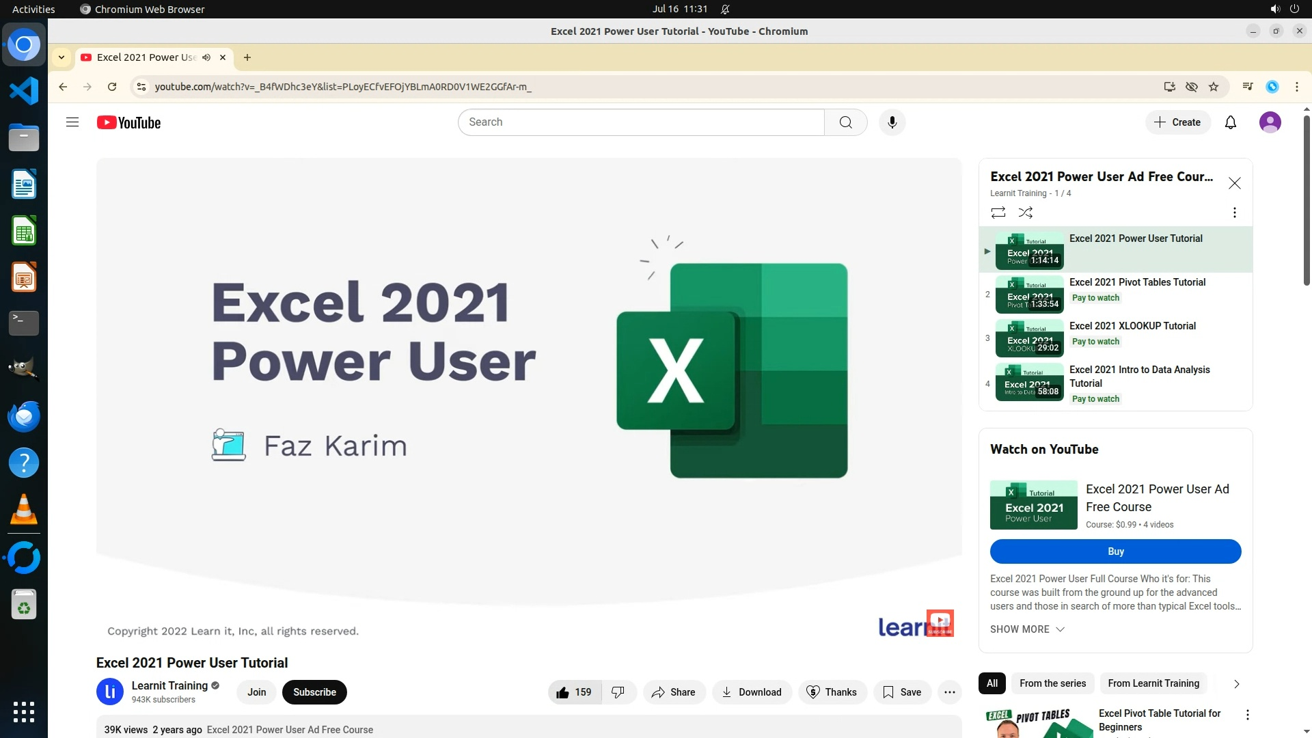Dislike the video with thumbs down

click(x=618, y=692)
